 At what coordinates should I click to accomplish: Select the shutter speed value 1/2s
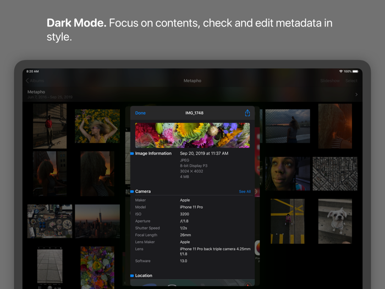pyautogui.click(x=183, y=228)
